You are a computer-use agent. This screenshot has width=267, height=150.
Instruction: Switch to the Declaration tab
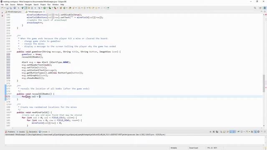[32, 132]
